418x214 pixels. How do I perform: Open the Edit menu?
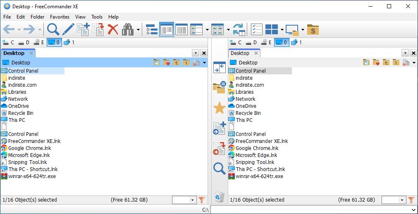pos(21,17)
